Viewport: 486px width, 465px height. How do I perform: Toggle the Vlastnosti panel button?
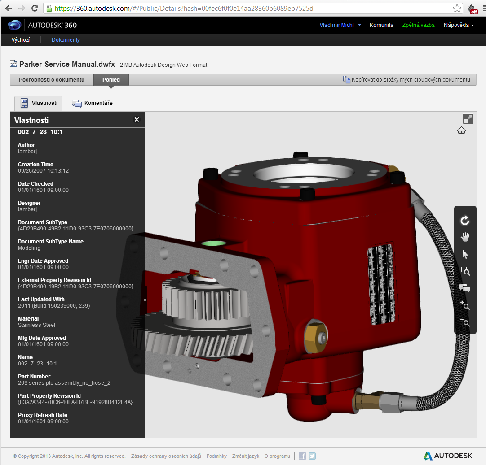click(x=39, y=103)
